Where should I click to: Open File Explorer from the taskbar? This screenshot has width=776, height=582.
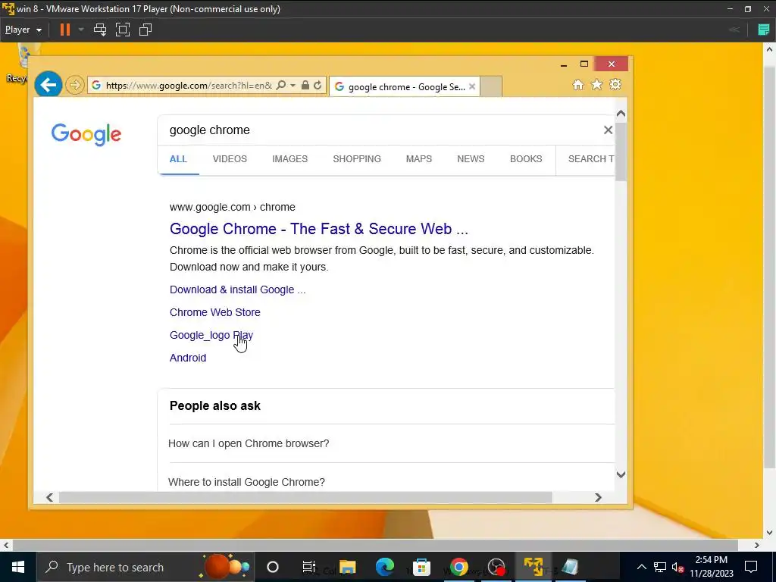347,567
